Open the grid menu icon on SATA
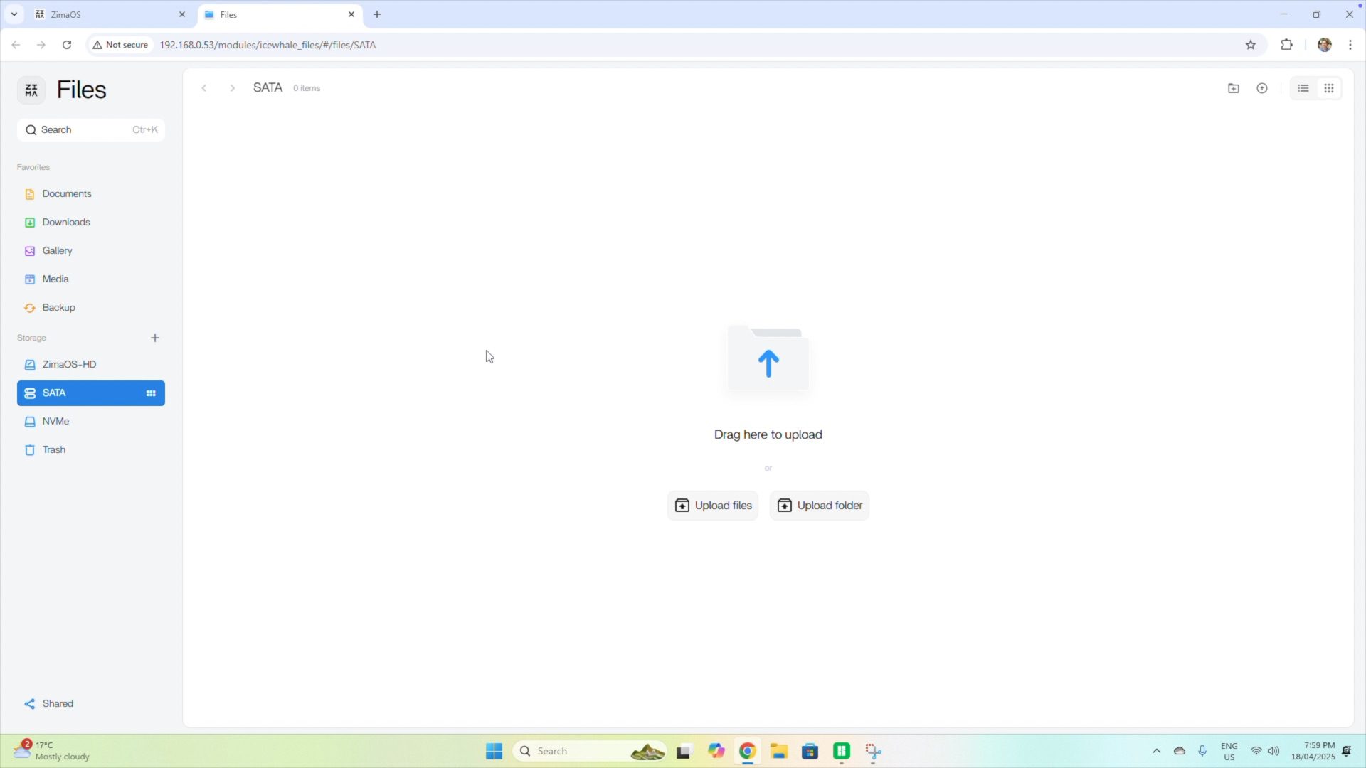This screenshot has width=1366, height=768. coord(151,393)
